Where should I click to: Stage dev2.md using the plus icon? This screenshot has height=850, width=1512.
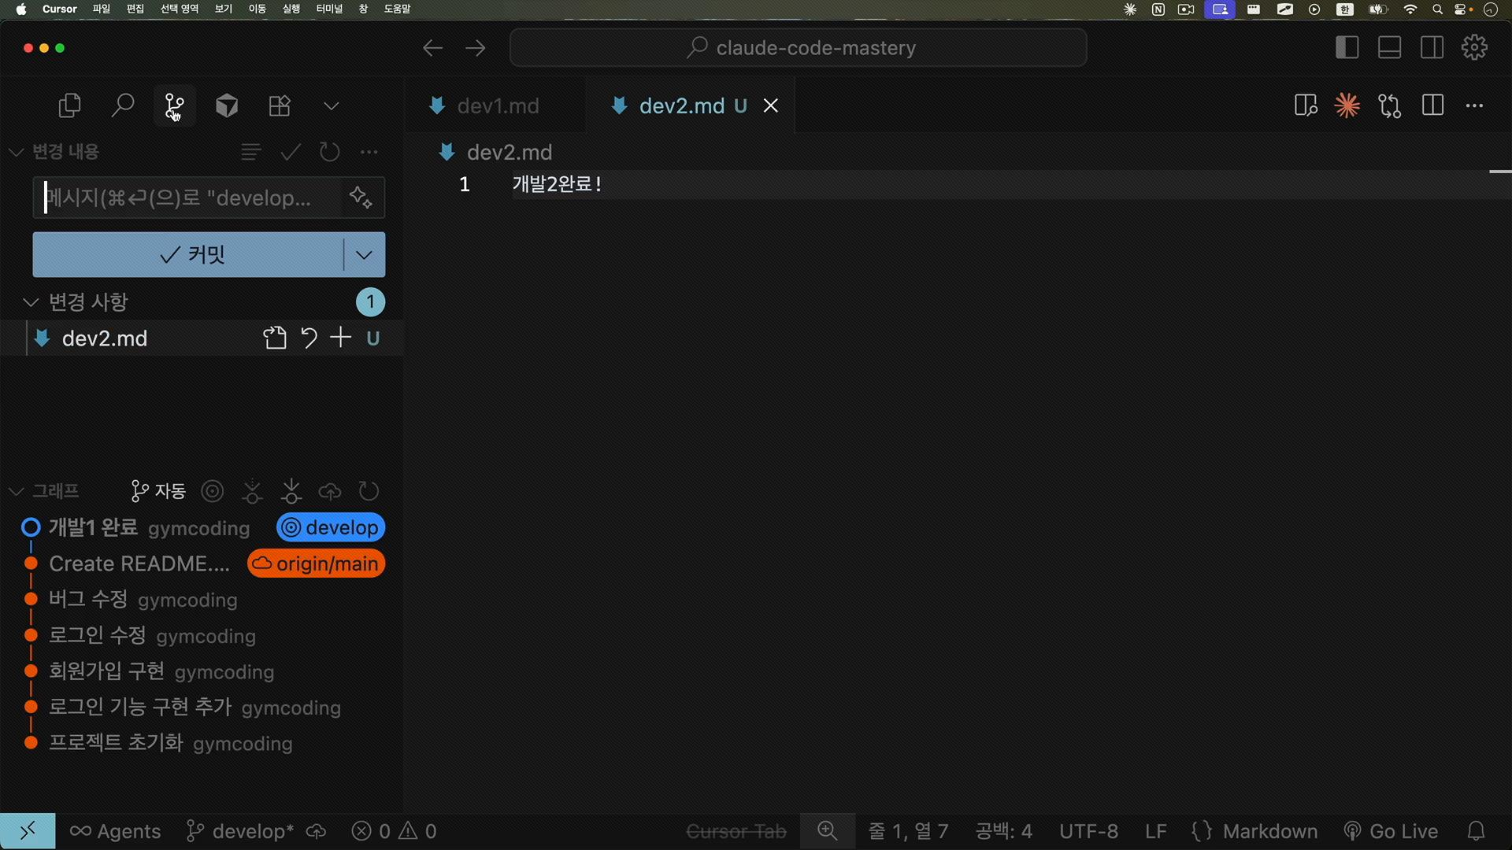pos(340,338)
